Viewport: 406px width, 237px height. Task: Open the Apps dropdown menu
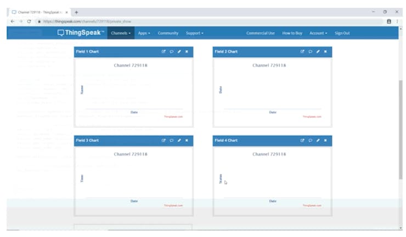[x=144, y=33]
